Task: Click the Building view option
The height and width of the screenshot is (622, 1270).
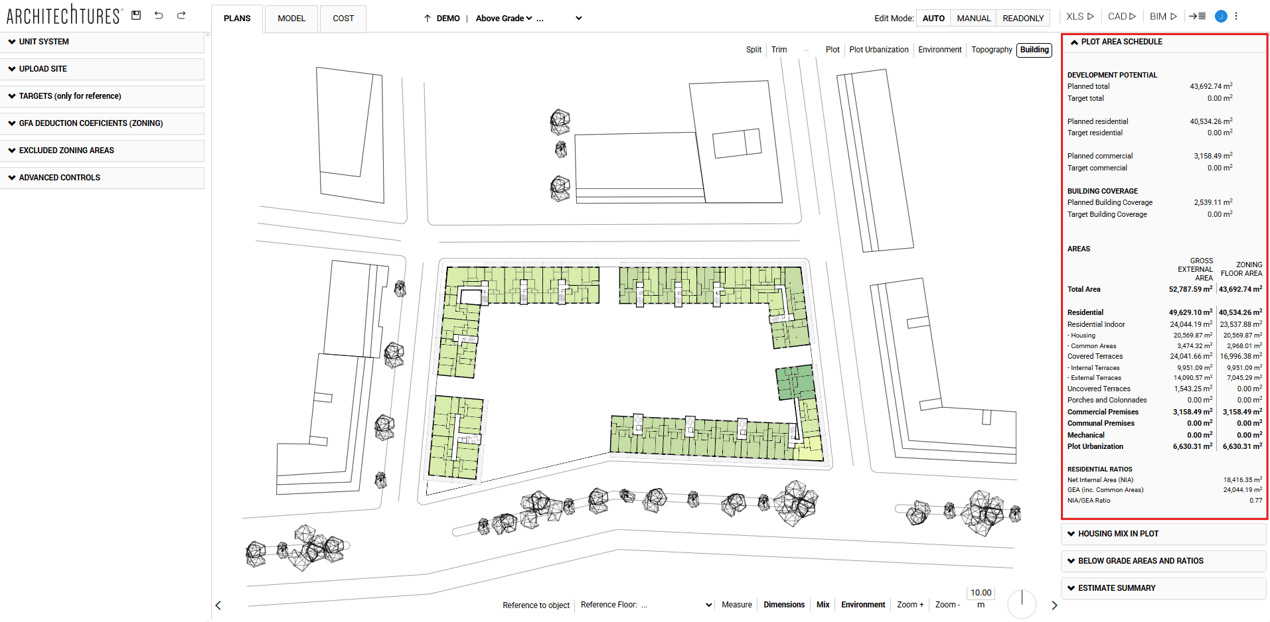Action: click(1034, 50)
